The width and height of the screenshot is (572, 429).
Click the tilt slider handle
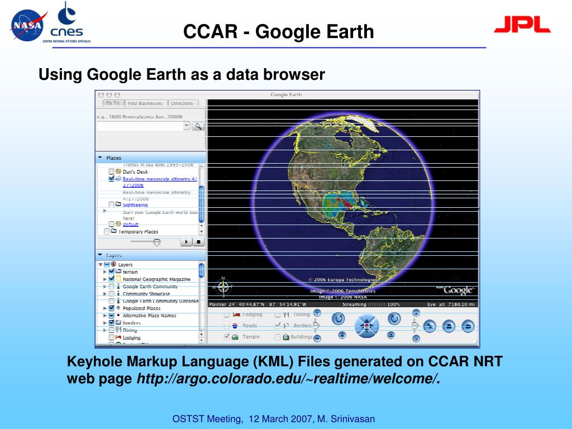[x=415, y=326]
